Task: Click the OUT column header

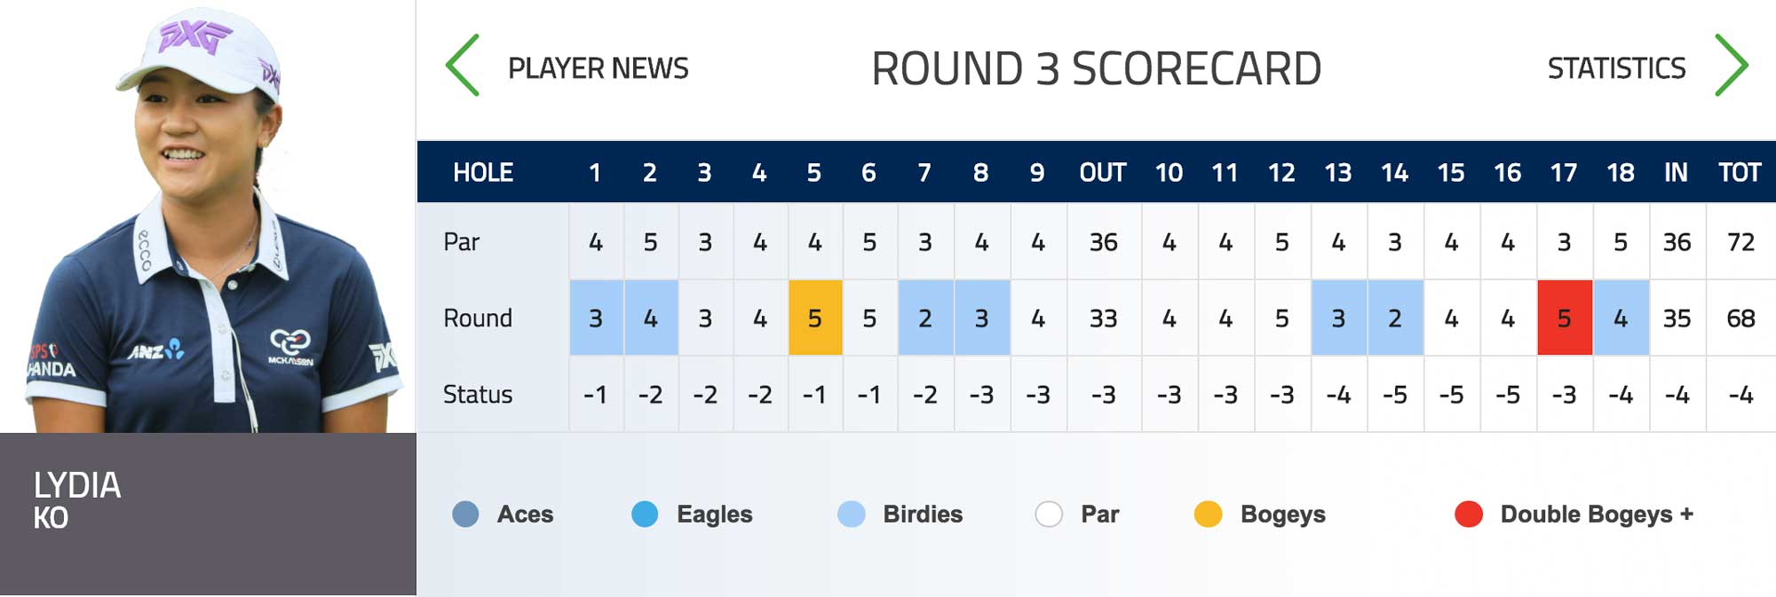Action: point(1103,172)
